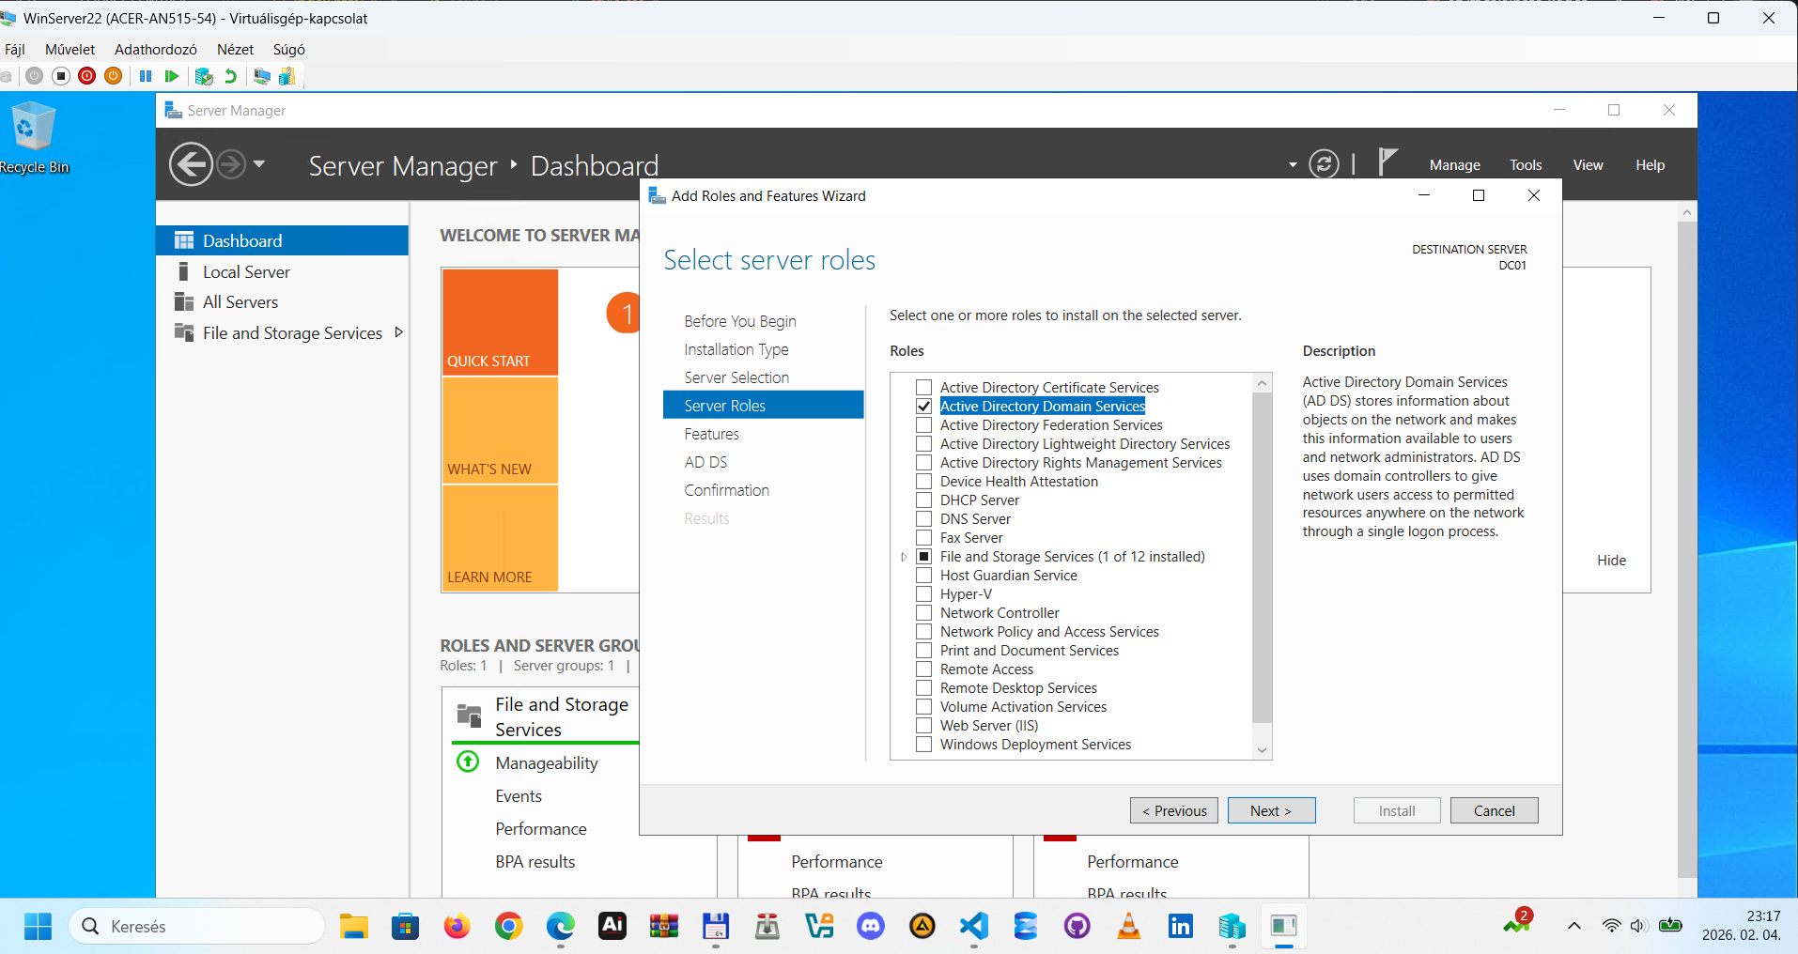Image resolution: width=1798 pixels, height=954 pixels.
Task: Expand File and Storage Services in the roles list
Action: 904,556
